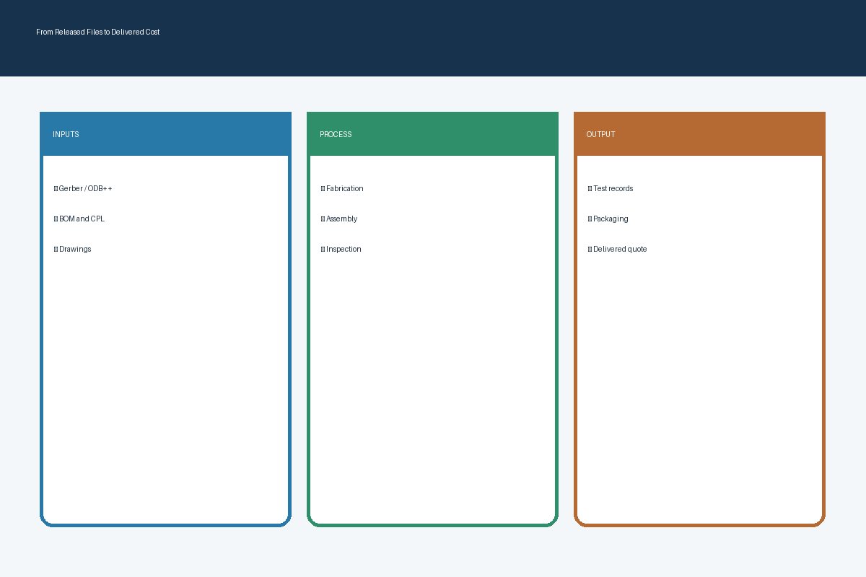Viewport: 866px width, 577px height.
Task: Select the 'Inspection' list item
Action: click(341, 249)
